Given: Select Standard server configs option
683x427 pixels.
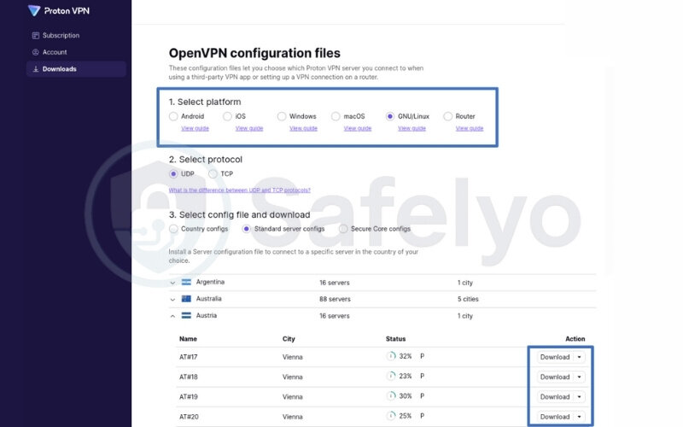Looking at the screenshot, I should (247, 229).
